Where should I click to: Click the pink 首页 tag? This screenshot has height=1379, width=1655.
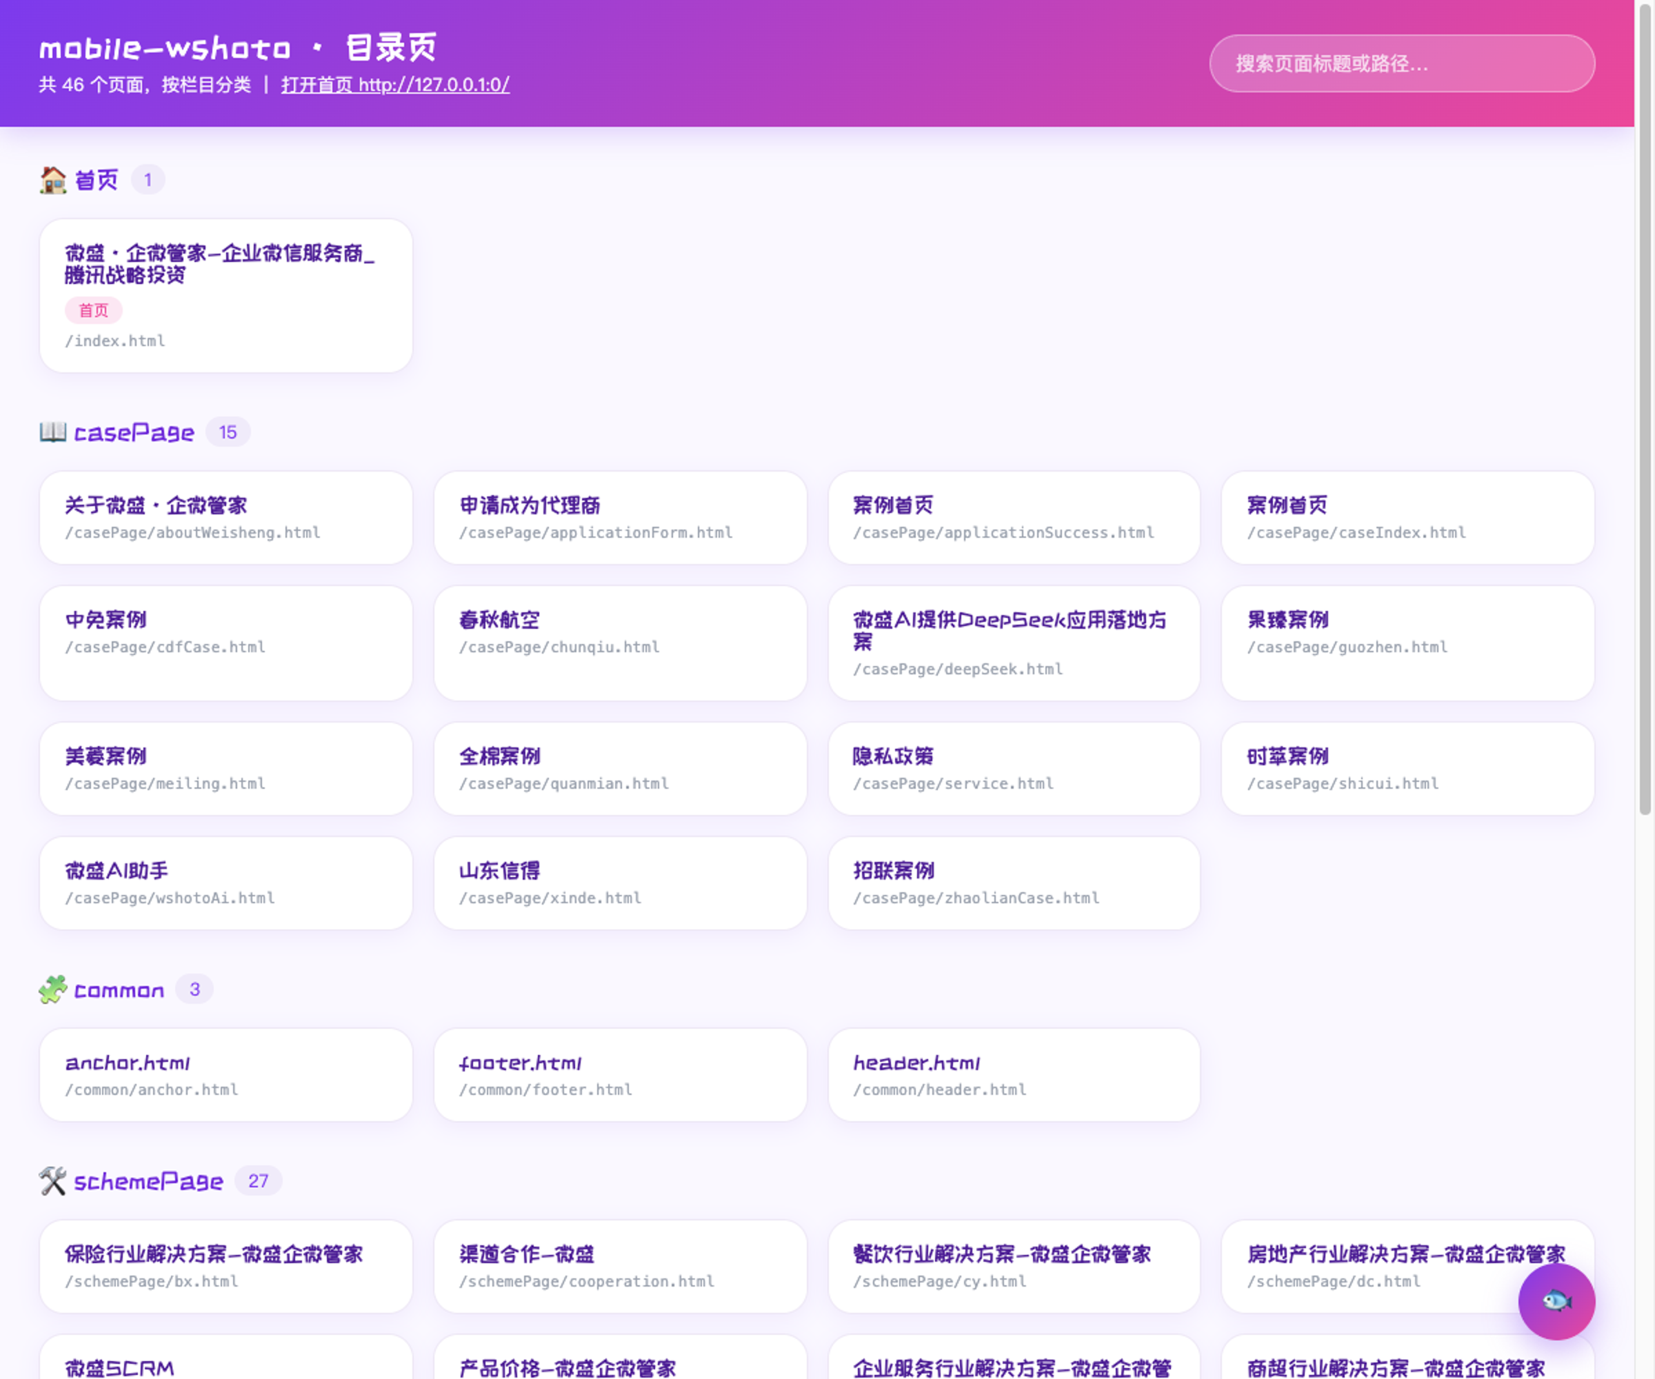[x=94, y=310]
